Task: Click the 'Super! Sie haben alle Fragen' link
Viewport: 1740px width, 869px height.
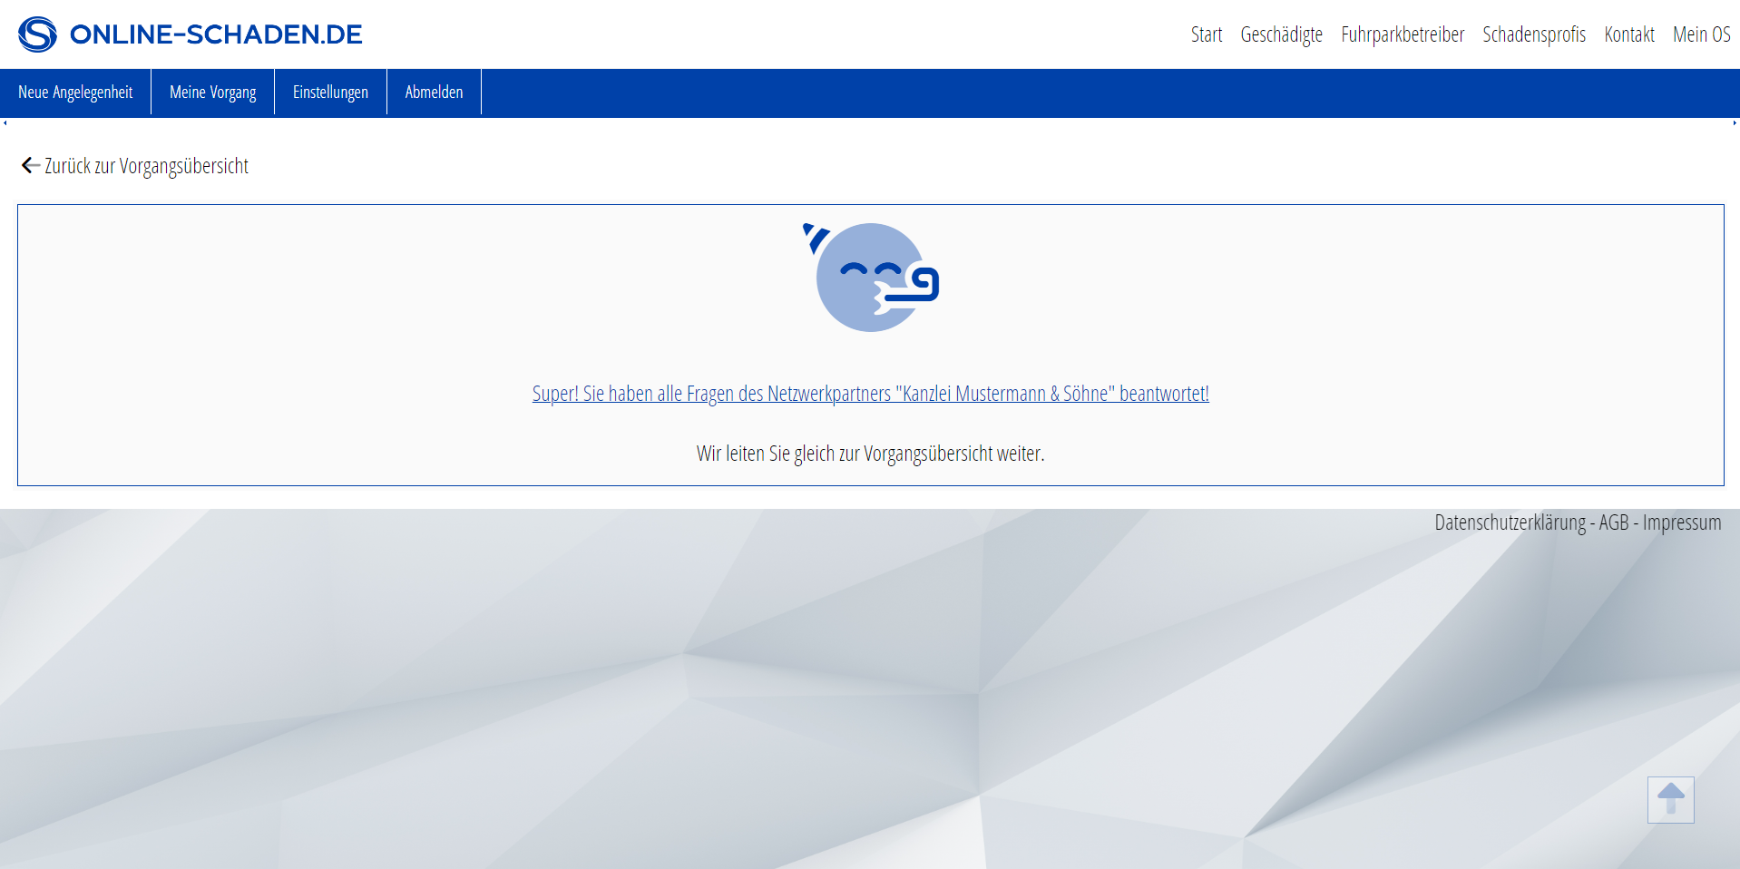Action: 870,394
